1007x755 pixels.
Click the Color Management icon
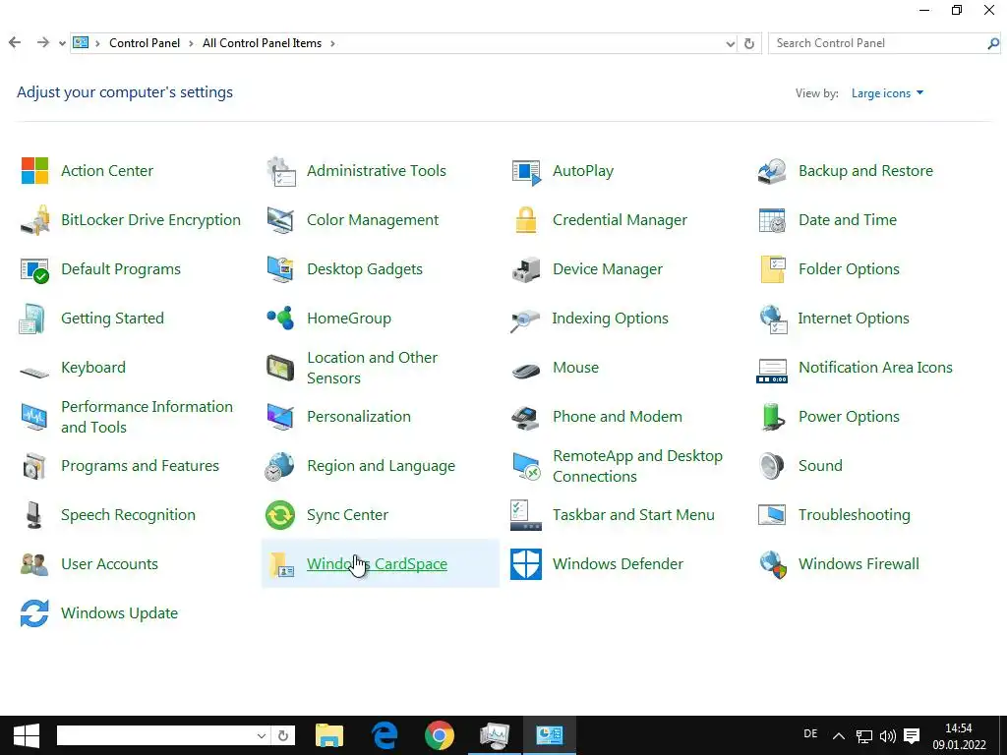[x=280, y=220]
